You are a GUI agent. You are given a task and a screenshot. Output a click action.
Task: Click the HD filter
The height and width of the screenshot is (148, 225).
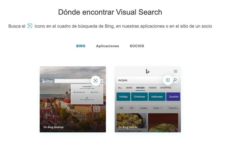click(132, 108)
